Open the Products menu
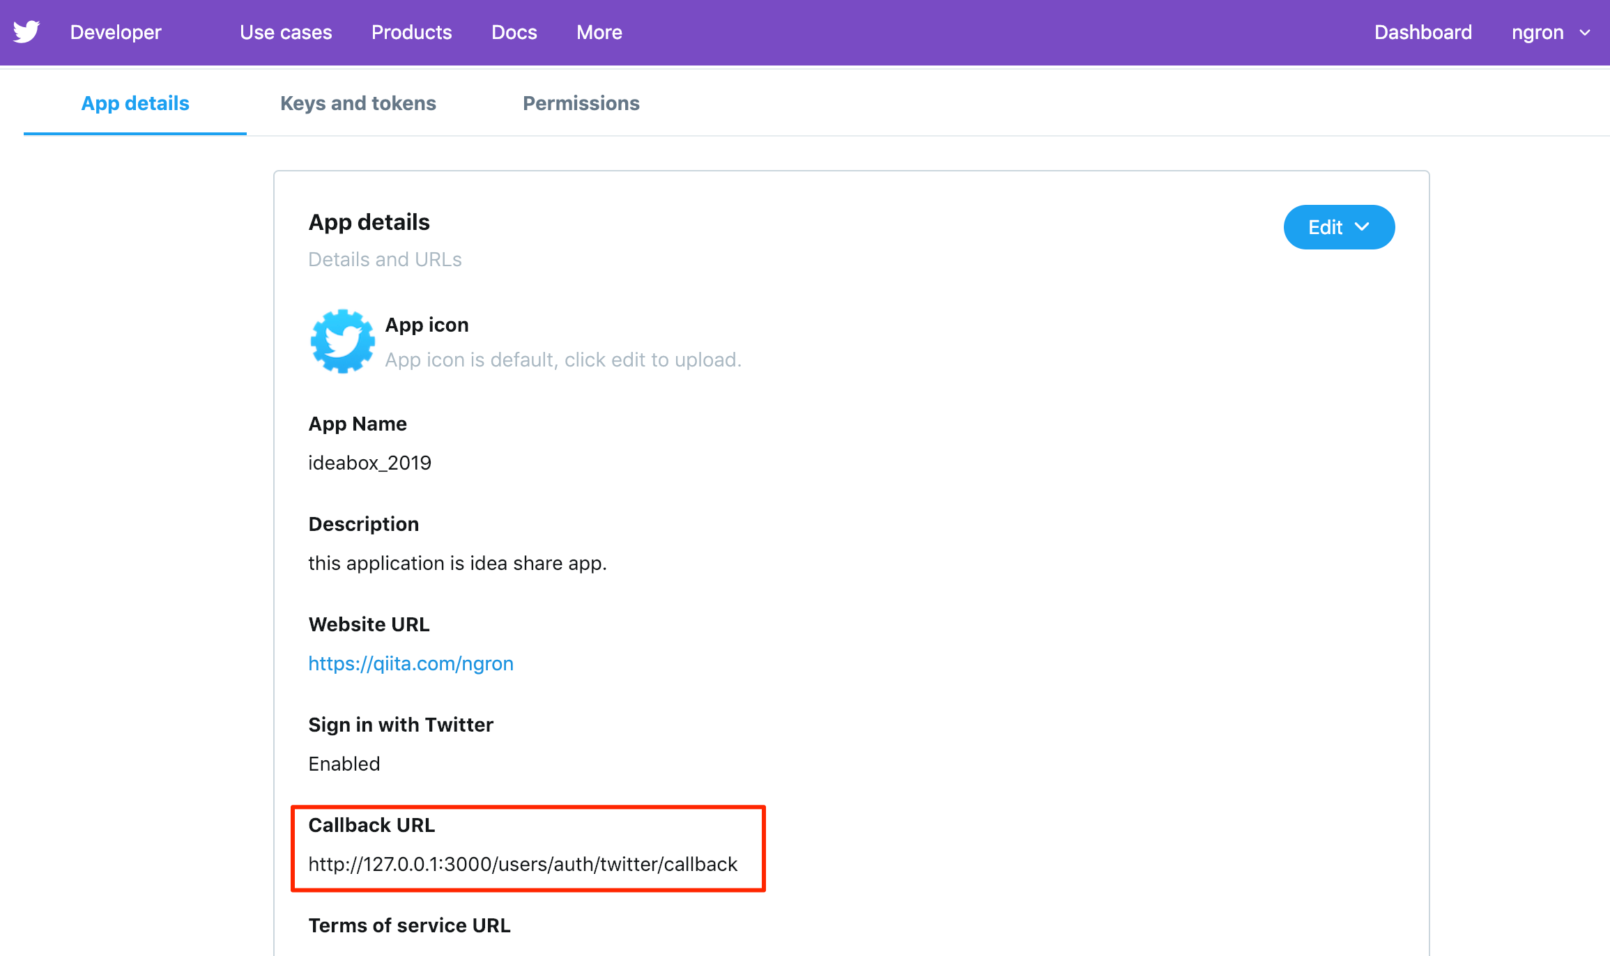1610x956 pixels. point(411,32)
